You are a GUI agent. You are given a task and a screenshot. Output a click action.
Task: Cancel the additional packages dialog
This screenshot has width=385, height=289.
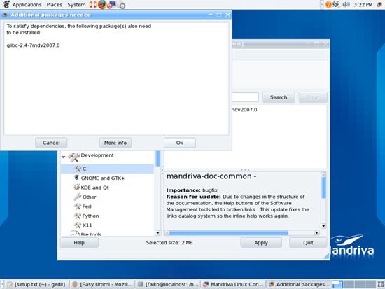51,143
